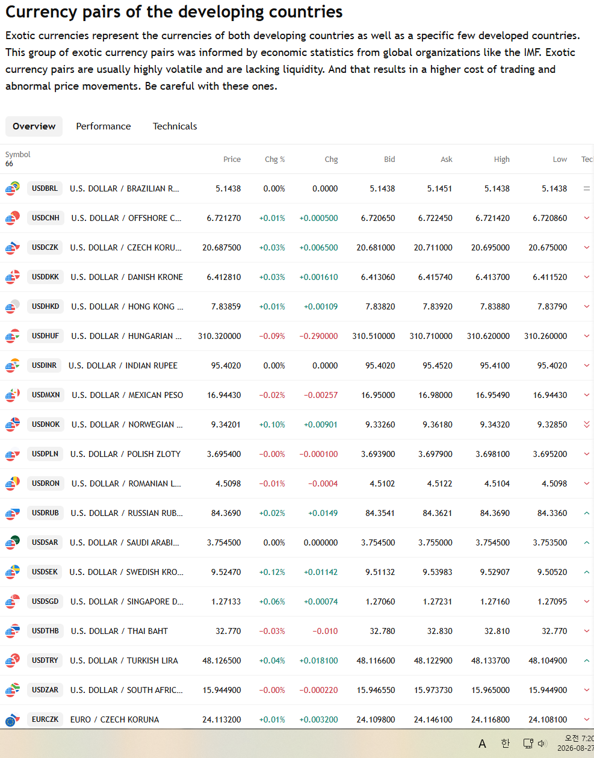
Task: Click the USDNOK strong sell double-chevron icon
Action: click(x=587, y=424)
